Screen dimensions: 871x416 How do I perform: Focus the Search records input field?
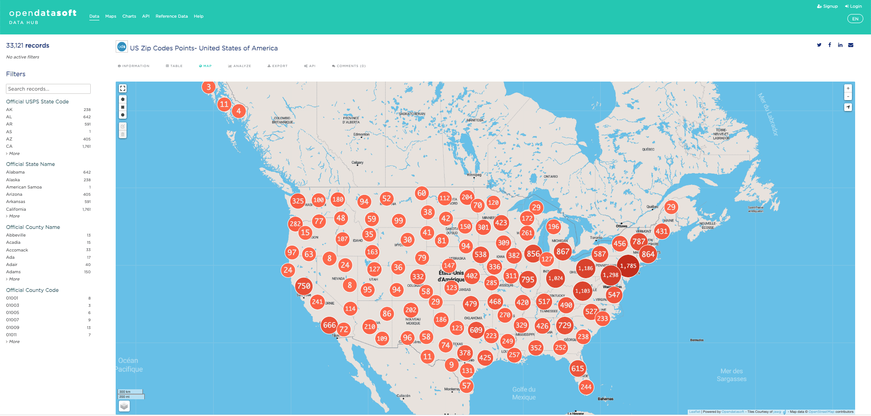coord(48,89)
